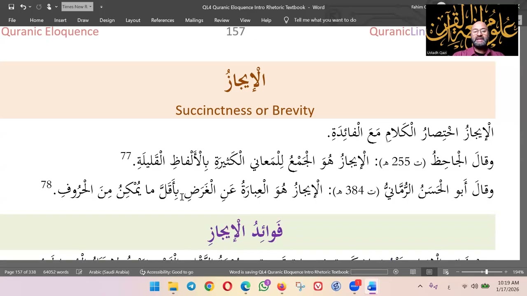Screen dimensions: 527x296
Task: Open the Mailings ribbon tab
Action: click(194, 20)
